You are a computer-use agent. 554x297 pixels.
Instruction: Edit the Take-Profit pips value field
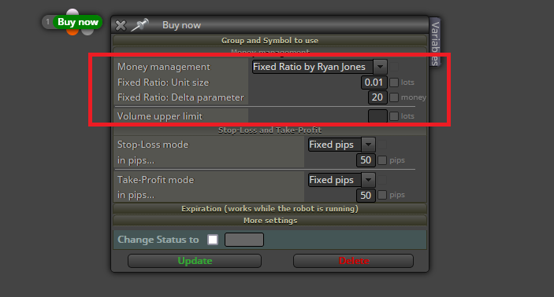[366, 195]
